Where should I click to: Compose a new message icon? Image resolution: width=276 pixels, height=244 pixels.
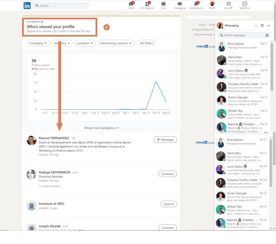(x=262, y=25)
